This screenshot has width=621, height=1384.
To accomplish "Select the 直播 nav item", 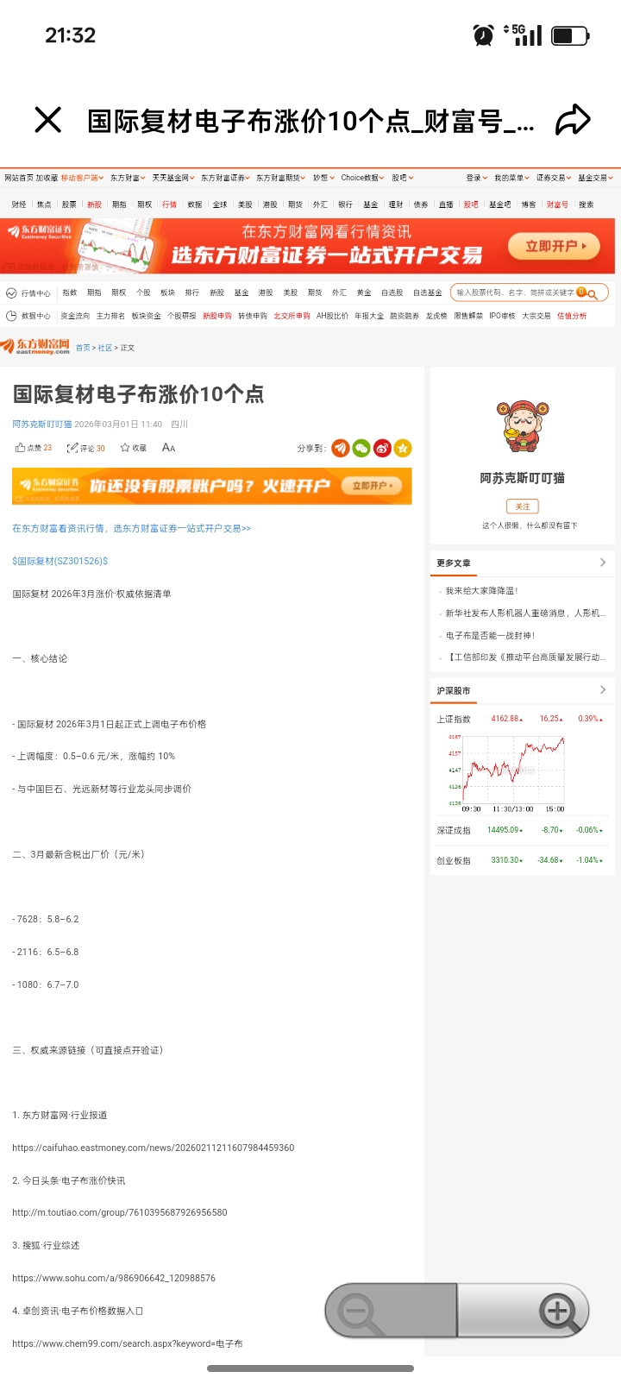I will [446, 204].
